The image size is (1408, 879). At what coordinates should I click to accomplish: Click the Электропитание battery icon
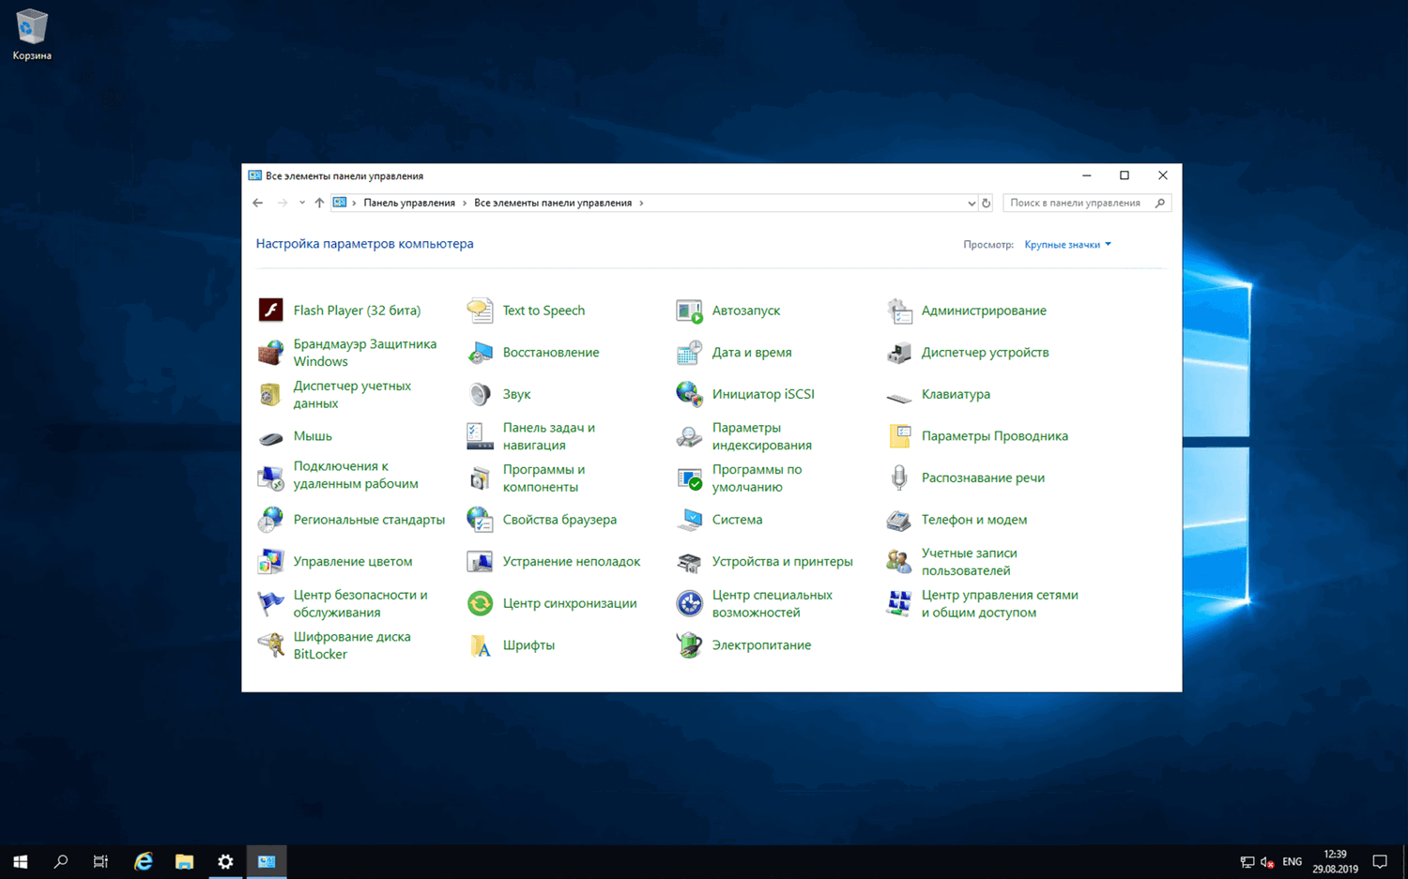pyautogui.click(x=689, y=645)
